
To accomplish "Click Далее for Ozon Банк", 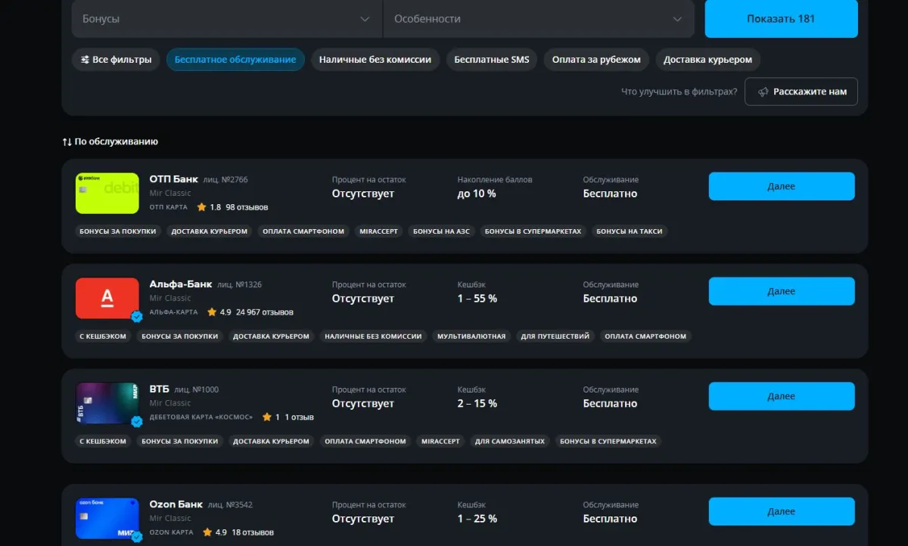I will (782, 512).
